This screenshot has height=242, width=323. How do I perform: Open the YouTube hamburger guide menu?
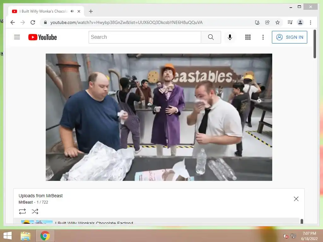pos(17,37)
